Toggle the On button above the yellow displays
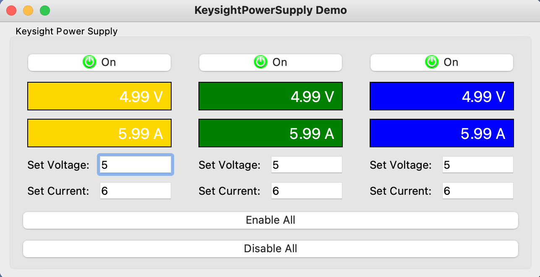Screen dimensions: 540x277 point(99,63)
